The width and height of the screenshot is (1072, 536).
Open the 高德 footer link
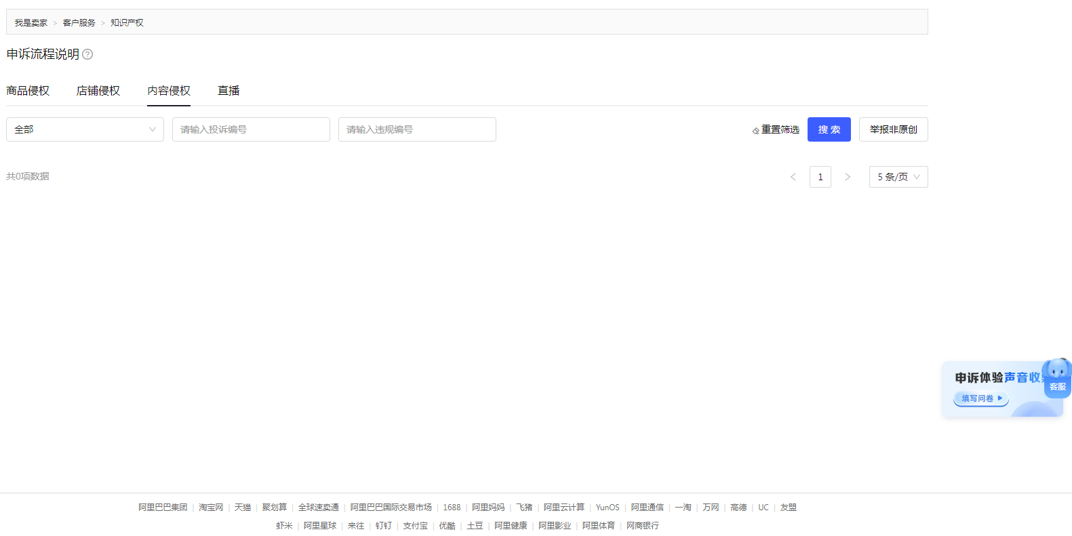click(x=738, y=508)
